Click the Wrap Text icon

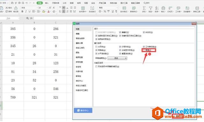click(92, 8)
